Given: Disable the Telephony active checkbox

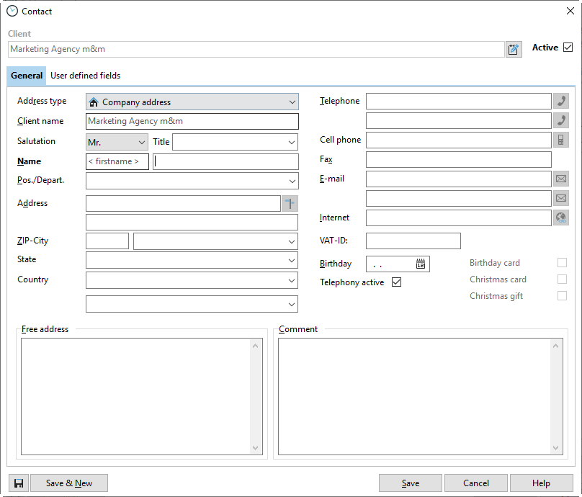Looking at the screenshot, I should click(x=396, y=282).
